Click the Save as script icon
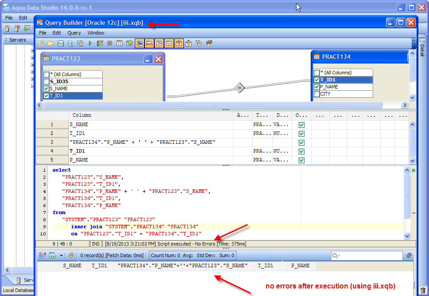Viewport: 429px width, 296px height. click(x=80, y=43)
